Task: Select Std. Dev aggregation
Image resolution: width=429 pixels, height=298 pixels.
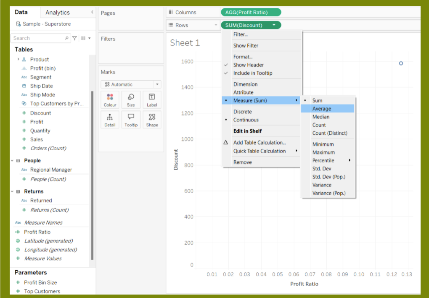Action: click(322, 169)
